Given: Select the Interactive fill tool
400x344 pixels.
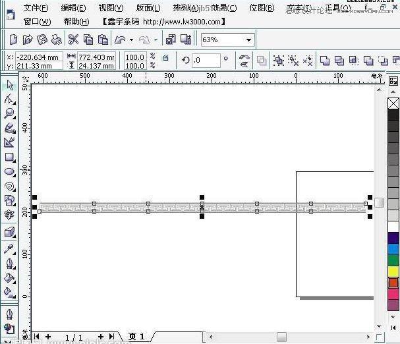Looking at the screenshot, I should coord(10,293).
